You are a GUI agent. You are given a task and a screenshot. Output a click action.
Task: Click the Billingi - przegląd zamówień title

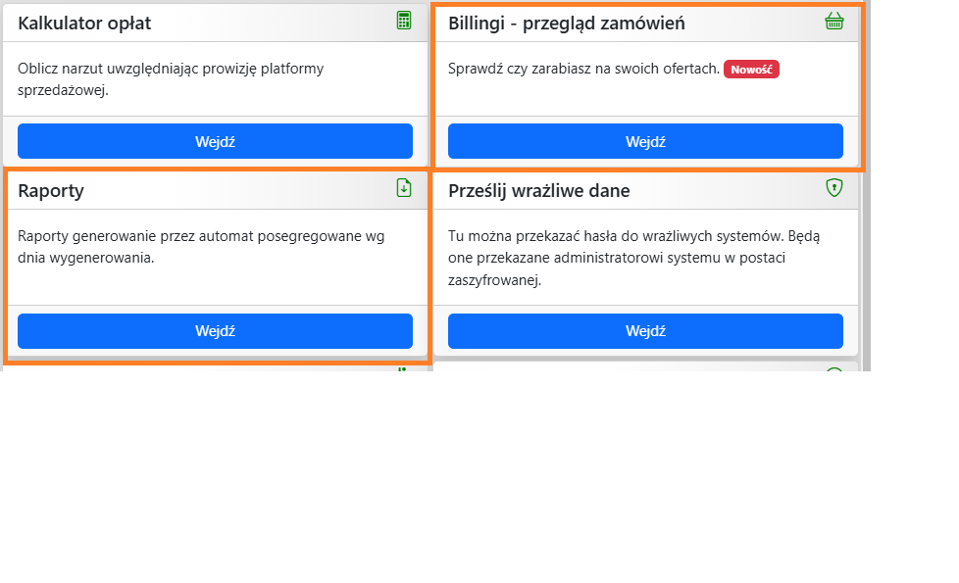[x=567, y=23]
